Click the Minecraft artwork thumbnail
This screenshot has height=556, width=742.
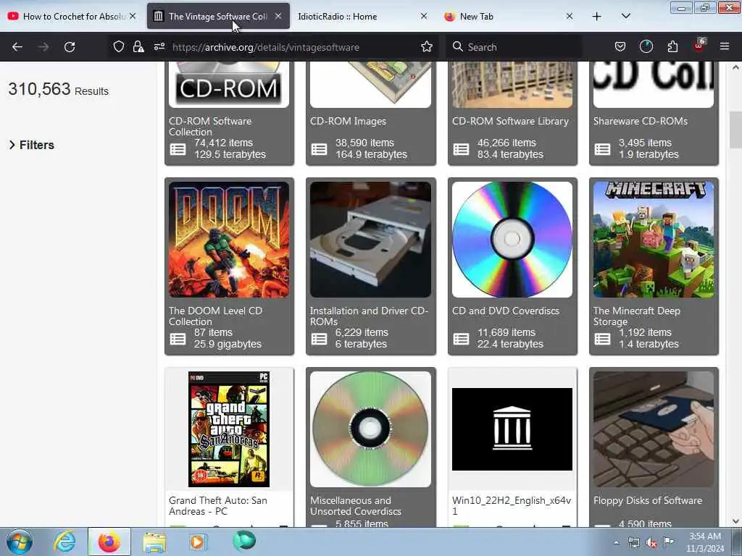click(654, 240)
